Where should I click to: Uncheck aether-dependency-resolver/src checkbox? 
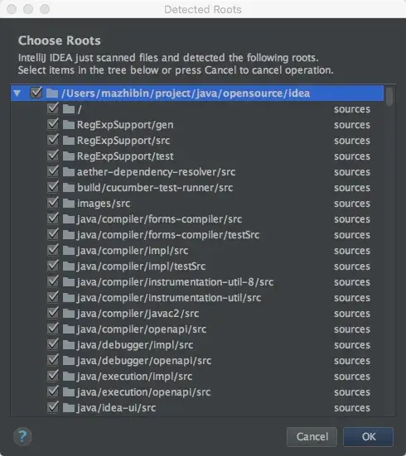tap(53, 171)
